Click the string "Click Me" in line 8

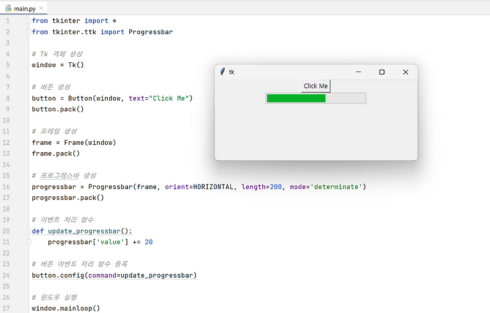[169, 98]
